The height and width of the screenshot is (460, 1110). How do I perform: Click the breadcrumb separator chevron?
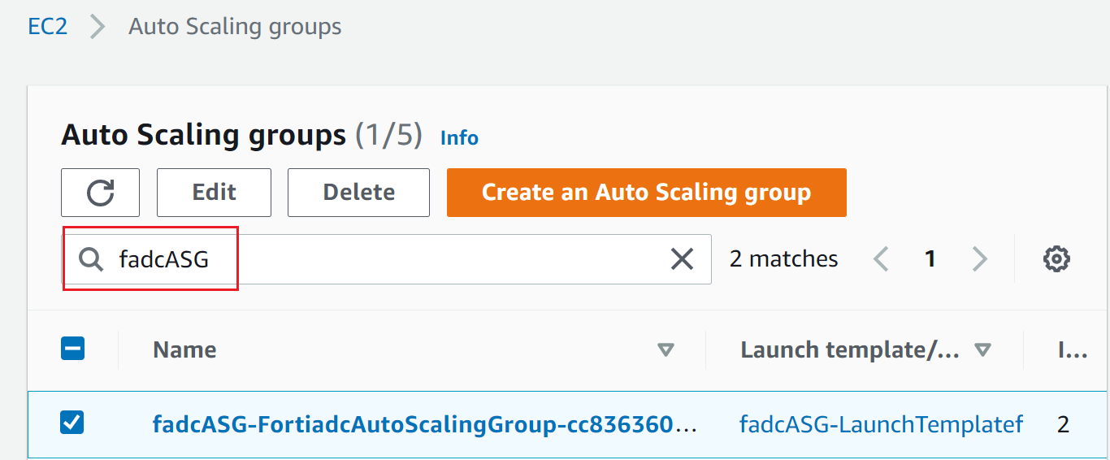pos(98,26)
